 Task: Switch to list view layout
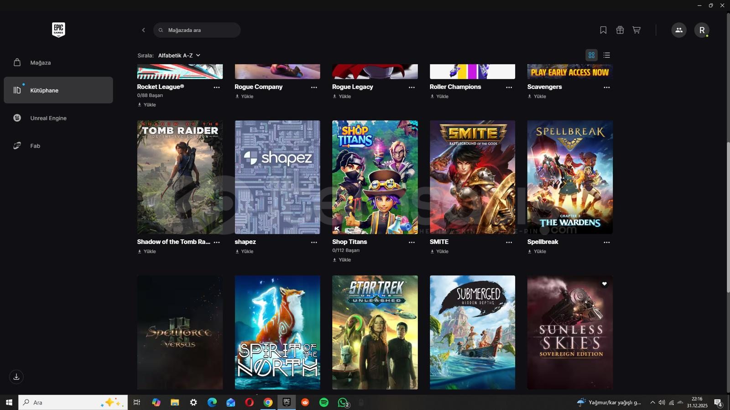606,55
